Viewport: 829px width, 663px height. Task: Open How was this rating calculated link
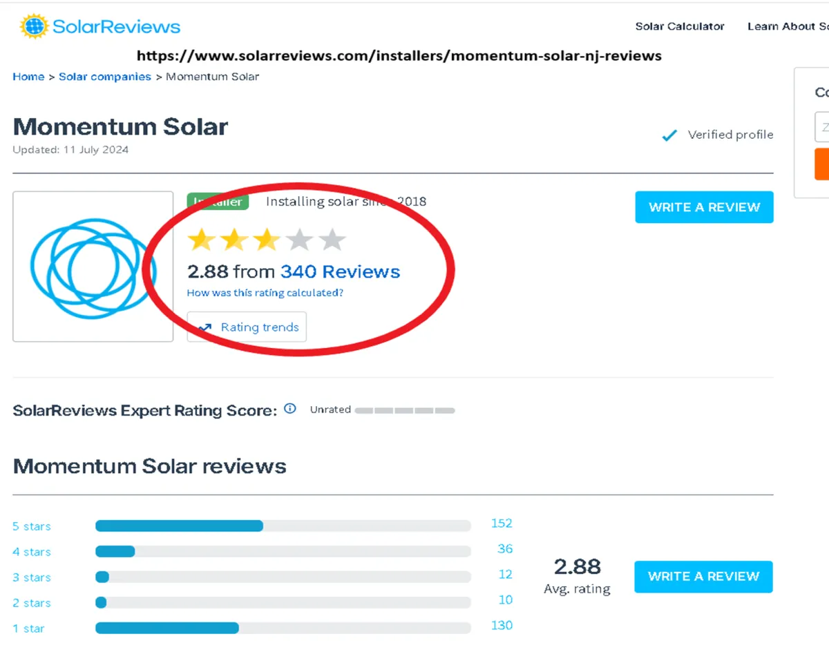click(265, 293)
